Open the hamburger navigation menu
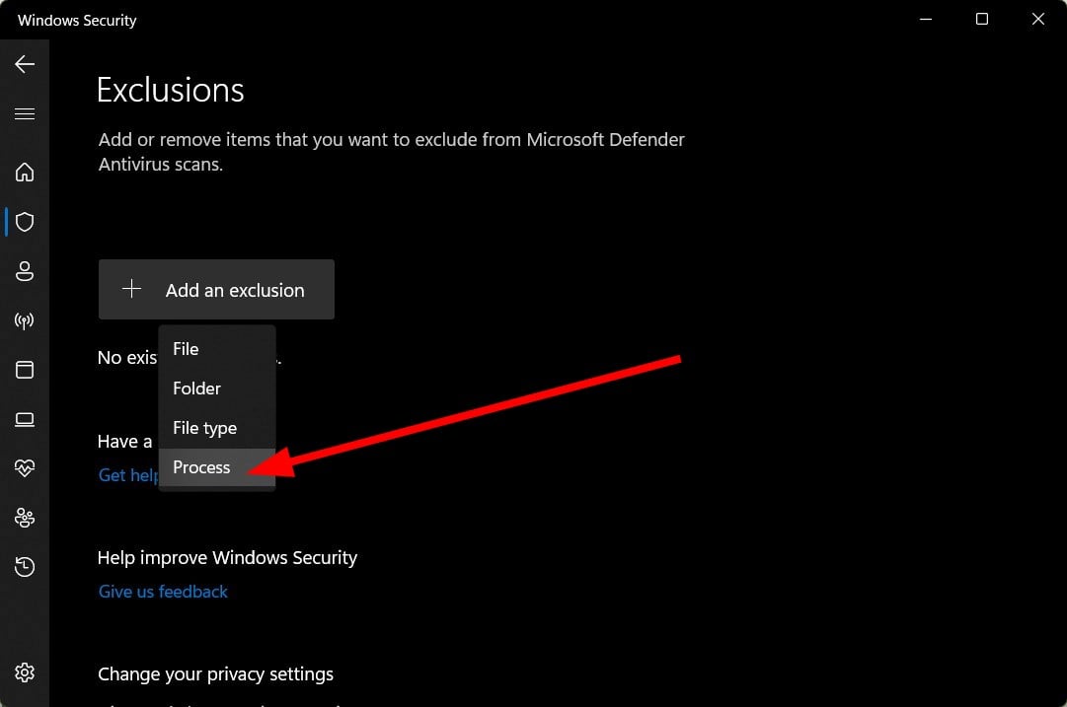The height and width of the screenshot is (707, 1067). (25, 113)
